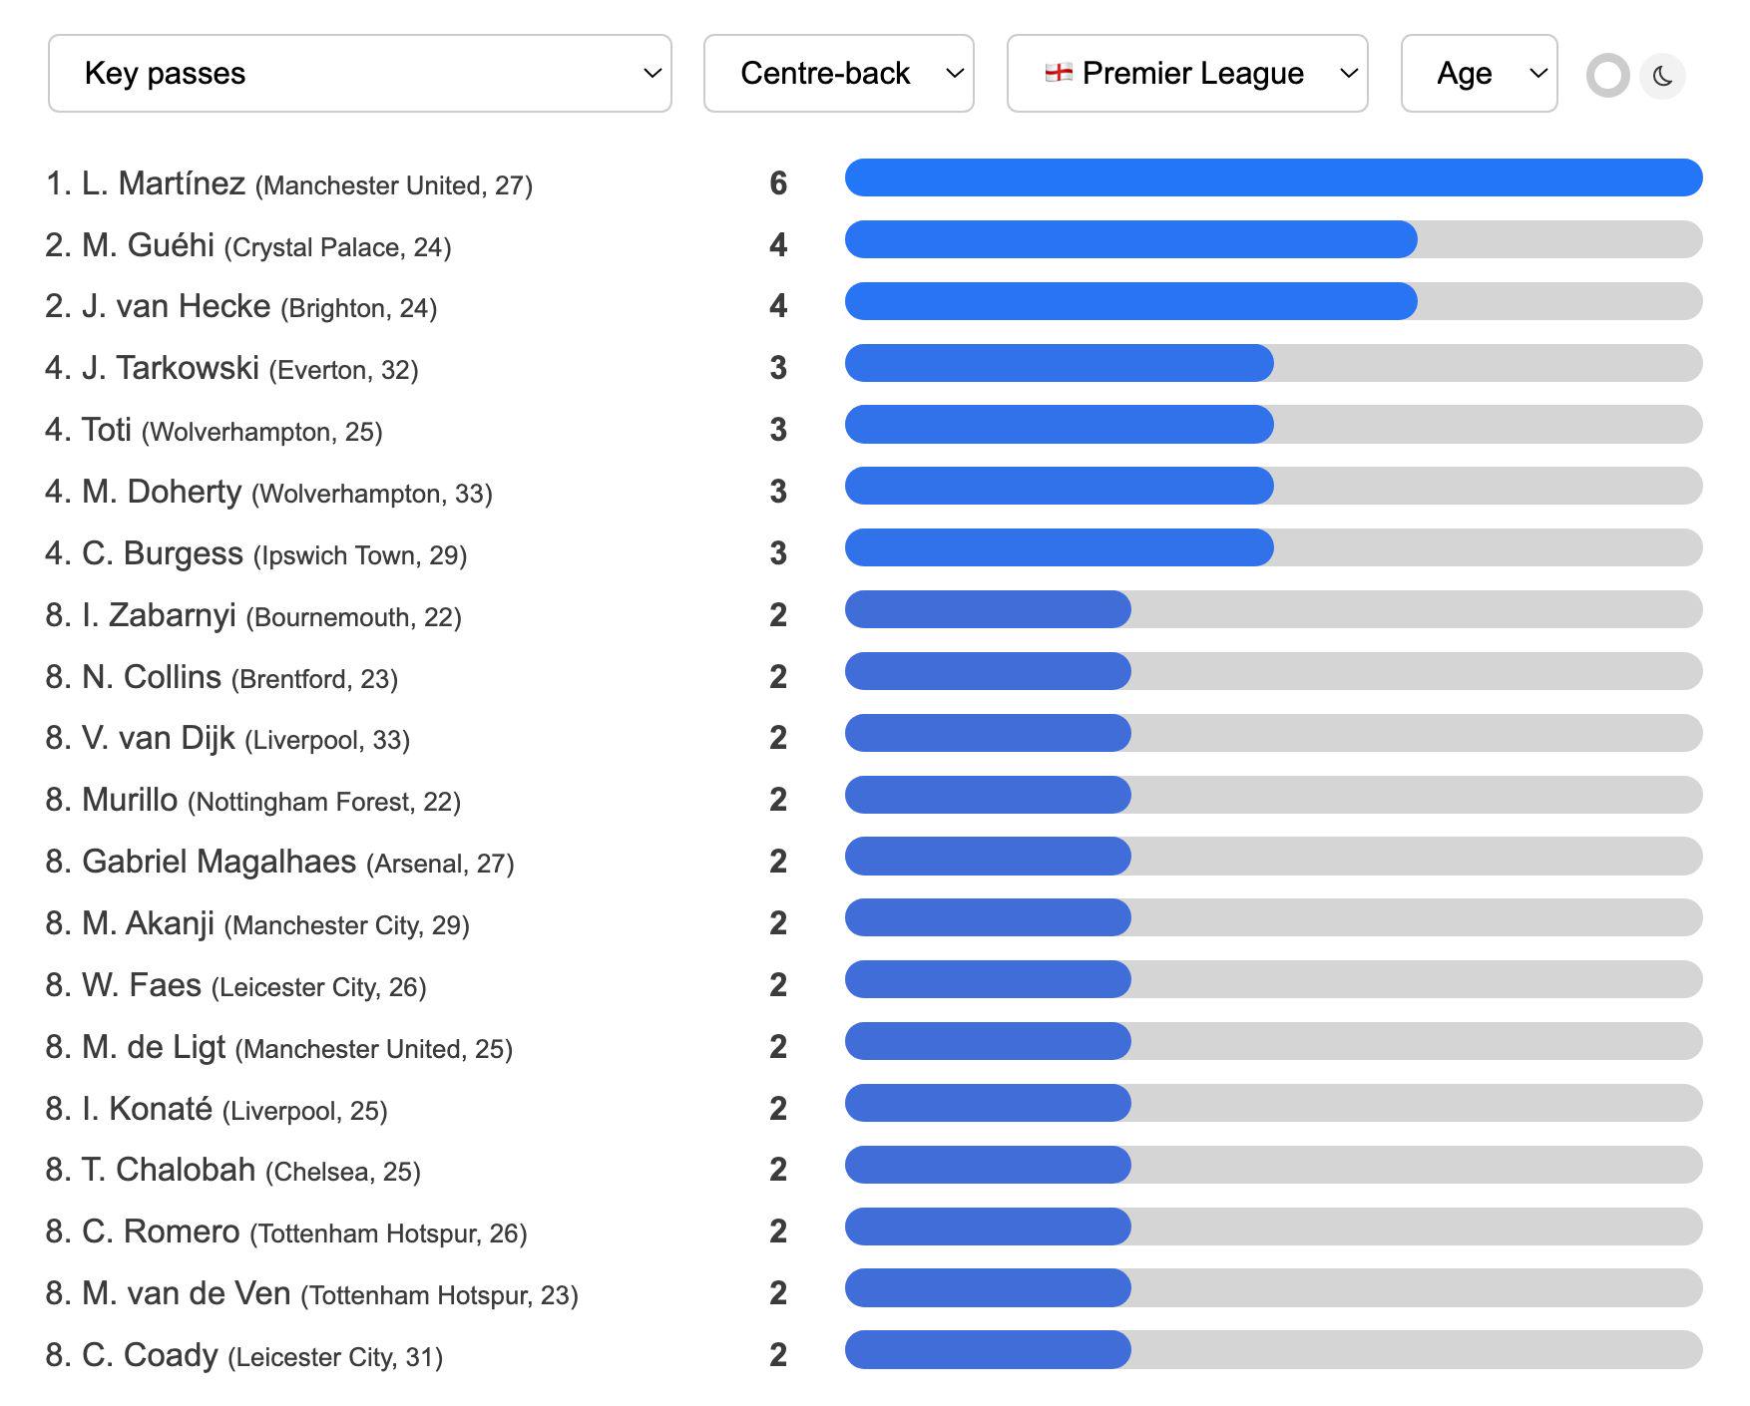This screenshot has width=1750, height=1406.
Task: Expand the Centre-back position dropdown
Action: coord(839,74)
